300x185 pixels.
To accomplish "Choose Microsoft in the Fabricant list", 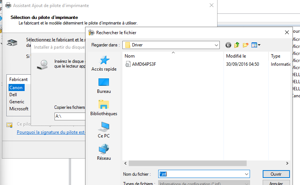I will point(19,109).
